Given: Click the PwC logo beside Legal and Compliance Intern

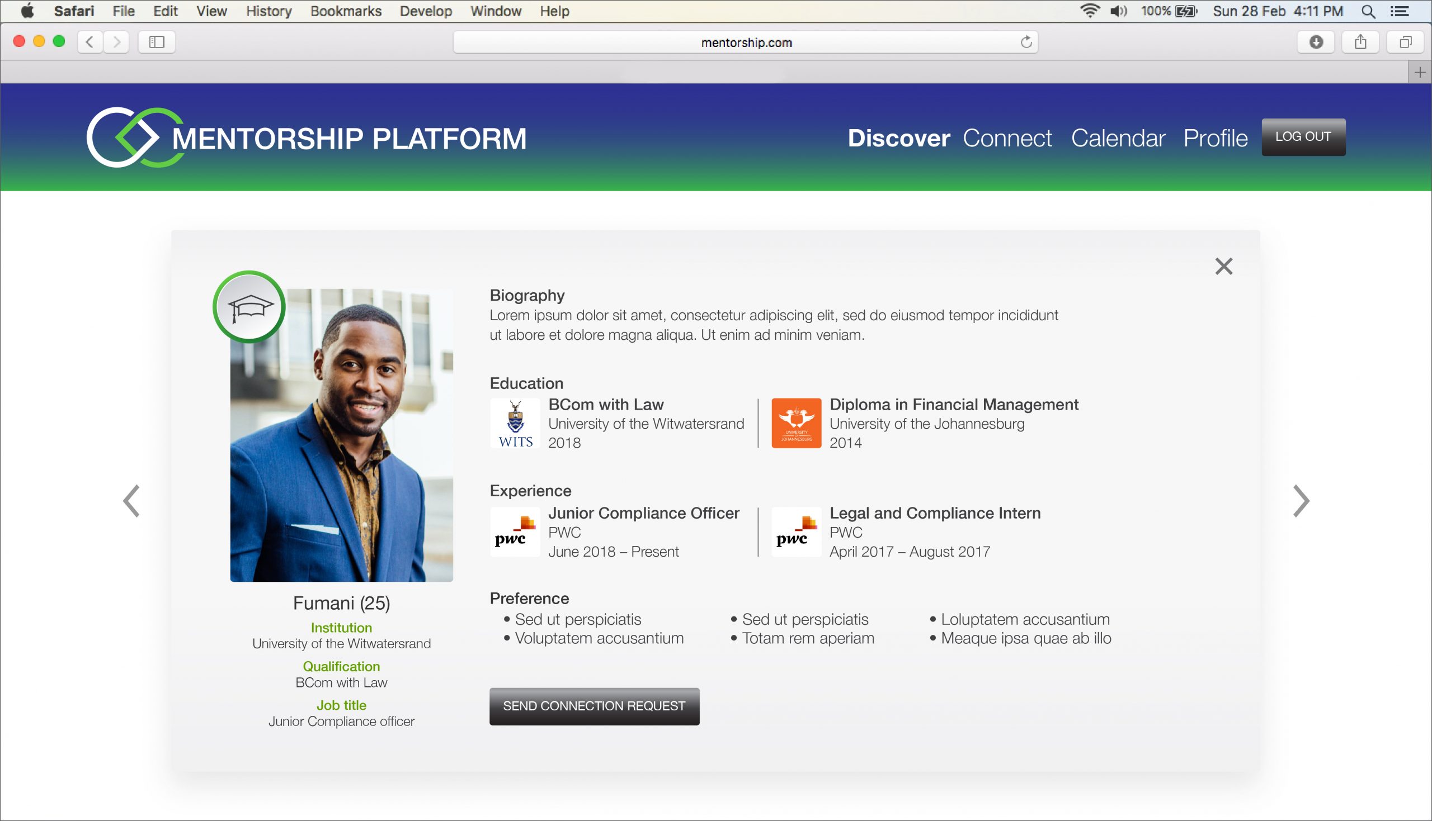Looking at the screenshot, I should (796, 531).
